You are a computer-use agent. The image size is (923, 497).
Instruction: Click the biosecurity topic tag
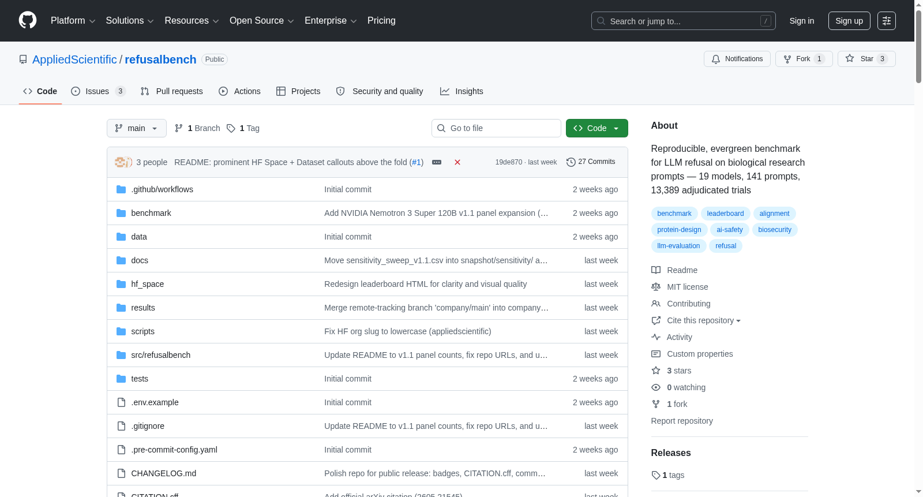tap(775, 230)
